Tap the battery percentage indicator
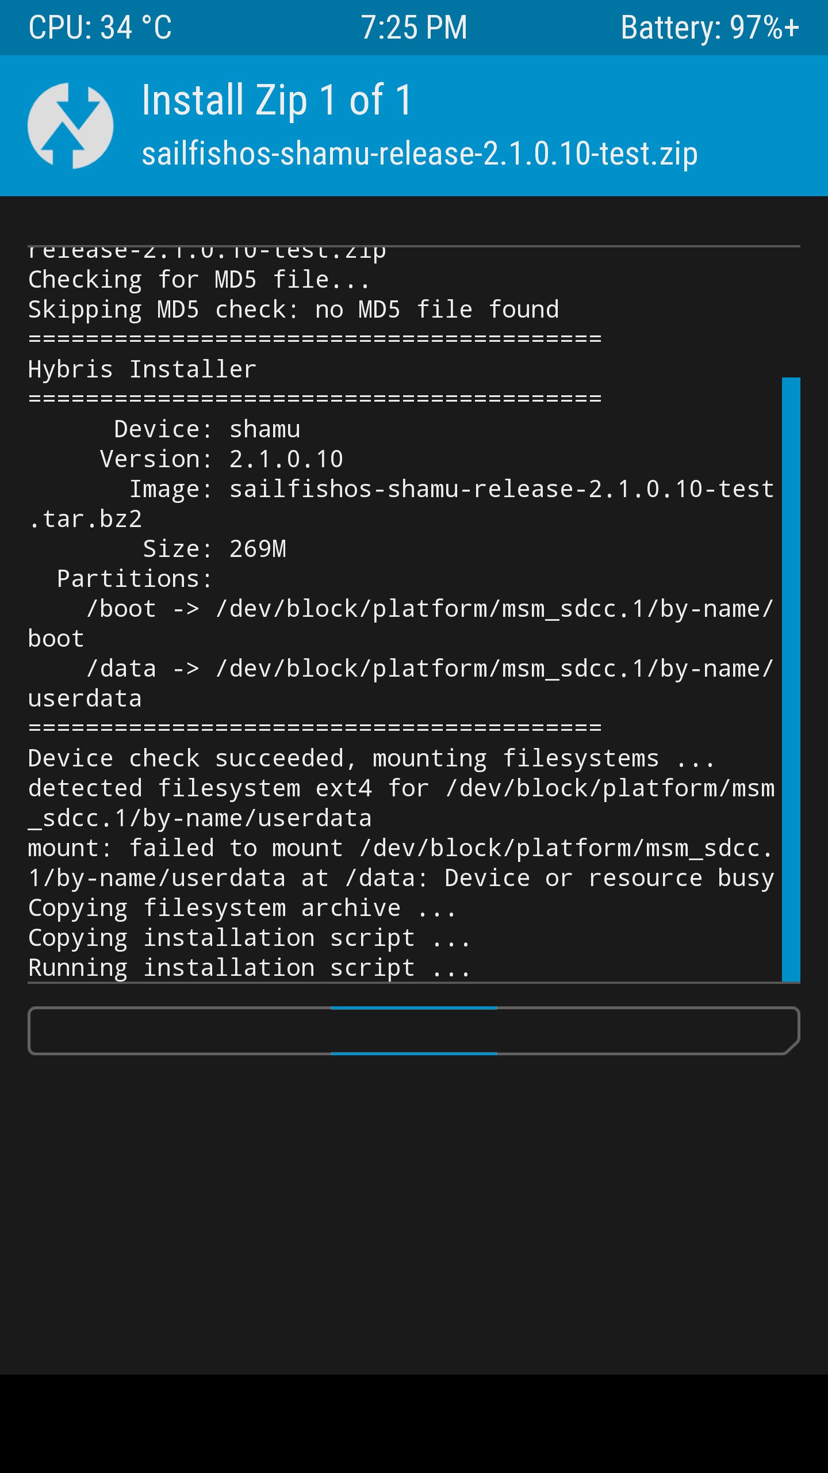828x1473 pixels. click(x=710, y=28)
